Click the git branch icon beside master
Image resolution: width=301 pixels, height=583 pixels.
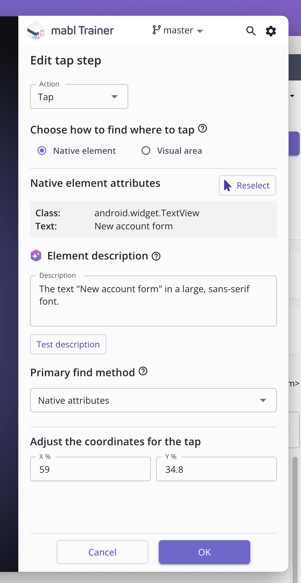click(156, 30)
